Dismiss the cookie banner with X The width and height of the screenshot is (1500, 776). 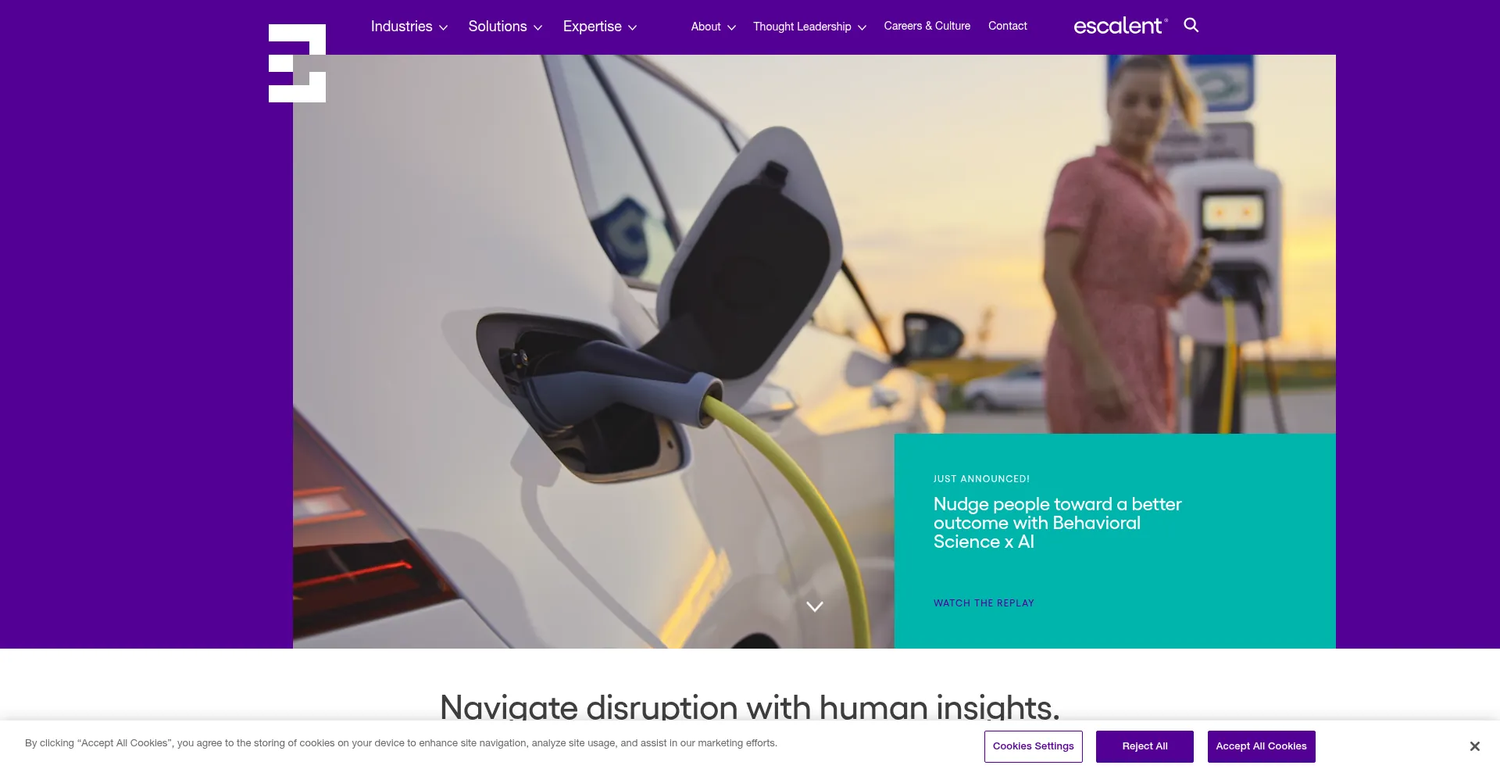pos(1474,746)
